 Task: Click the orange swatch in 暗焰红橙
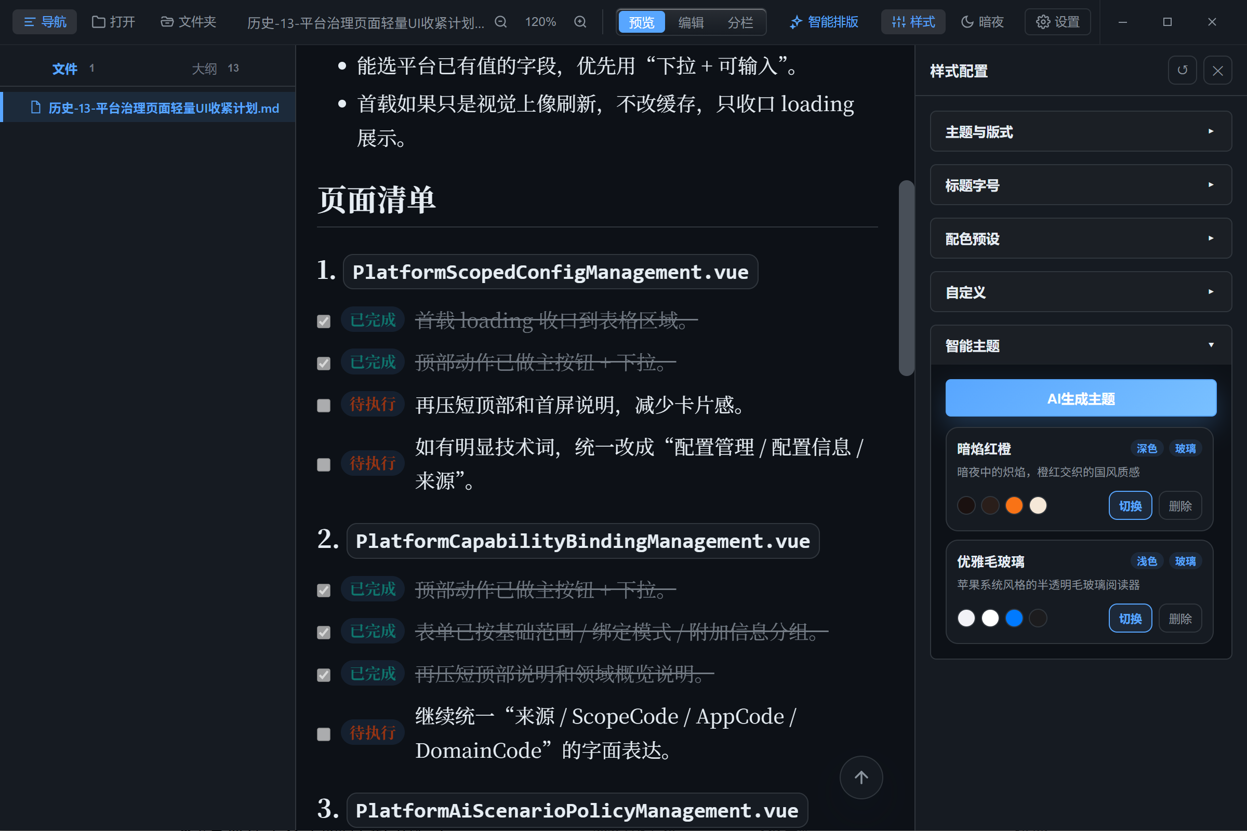(1014, 505)
